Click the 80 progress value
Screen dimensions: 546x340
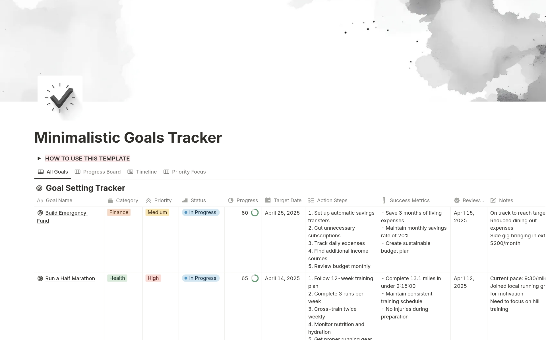[x=245, y=213]
